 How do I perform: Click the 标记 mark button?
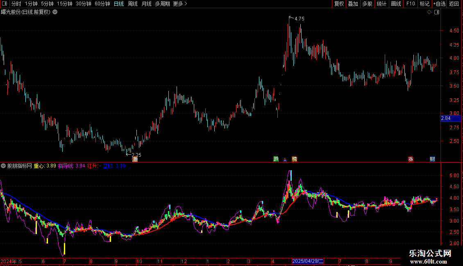click(x=424, y=4)
